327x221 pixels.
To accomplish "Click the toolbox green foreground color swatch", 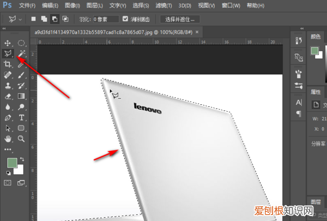I will click(12, 163).
